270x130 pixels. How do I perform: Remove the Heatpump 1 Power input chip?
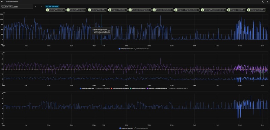pos(64,10)
